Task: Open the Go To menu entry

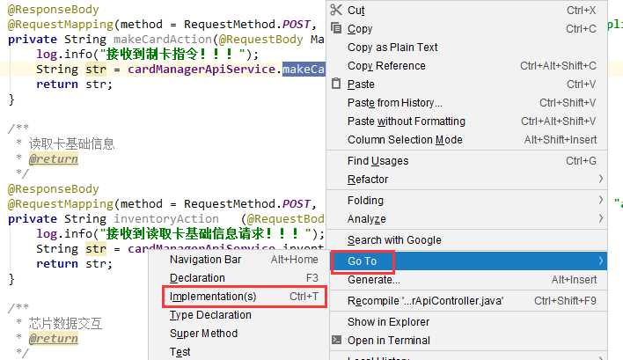Action: pyautogui.click(x=467, y=261)
